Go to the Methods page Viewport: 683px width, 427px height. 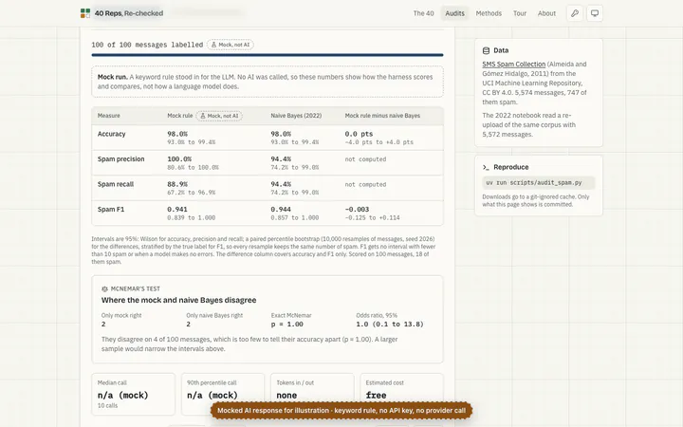pos(489,13)
